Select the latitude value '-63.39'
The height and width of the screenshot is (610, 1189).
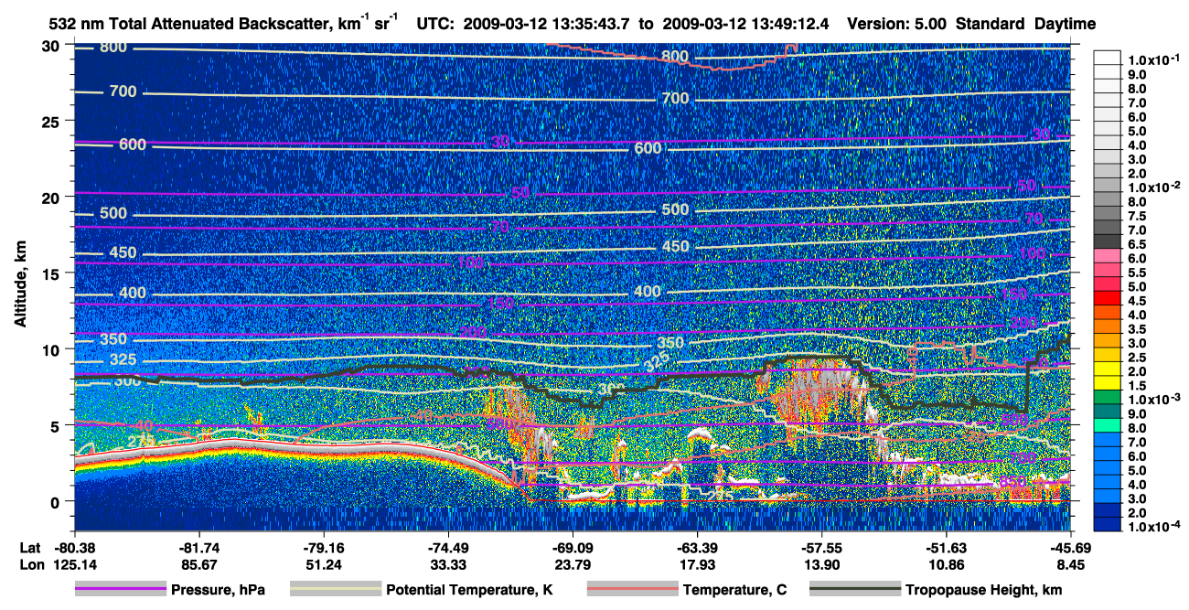(x=697, y=548)
